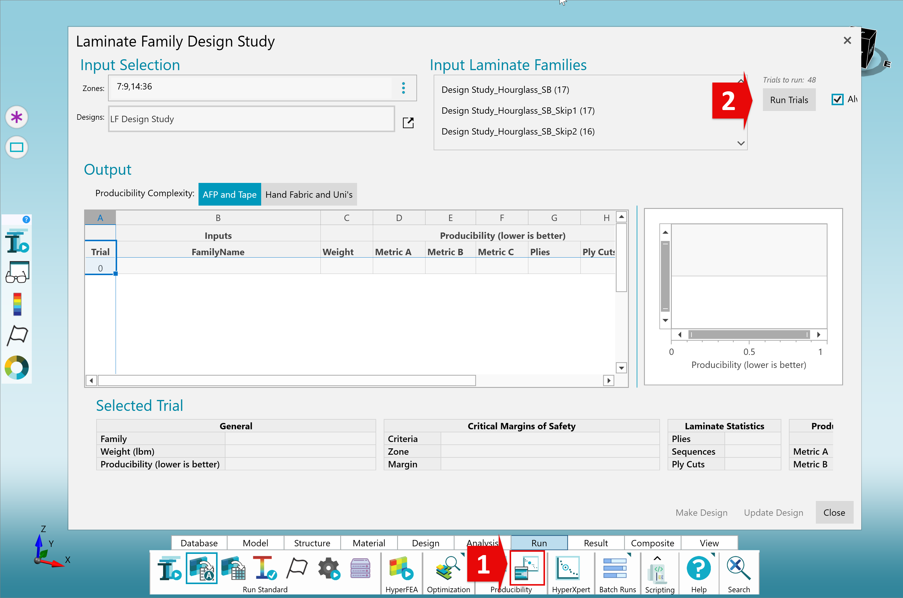This screenshot has width=903, height=598.
Task: Select Design Study_Hourglass_SB_Skip2 (16) family
Action: pos(517,132)
